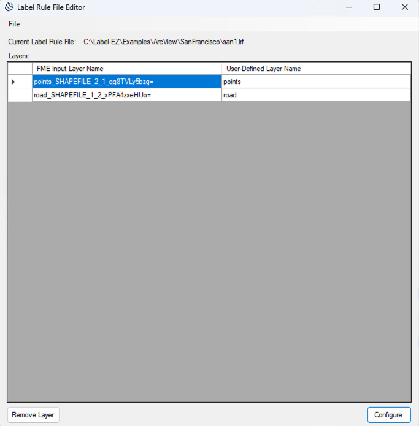Close the Label Rule File Editor window

[x=405, y=7]
